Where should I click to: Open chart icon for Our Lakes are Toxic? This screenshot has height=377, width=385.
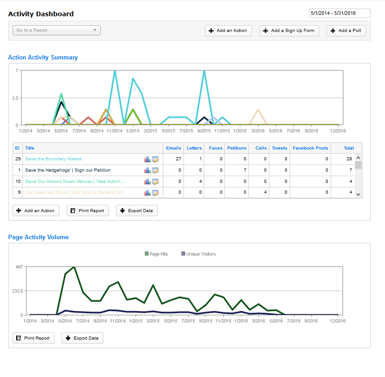click(x=147, y=193)
